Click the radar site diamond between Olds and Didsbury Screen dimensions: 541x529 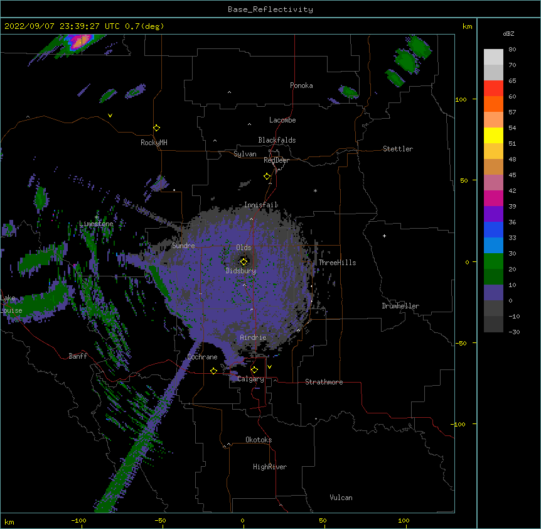(x=244, y=262)
